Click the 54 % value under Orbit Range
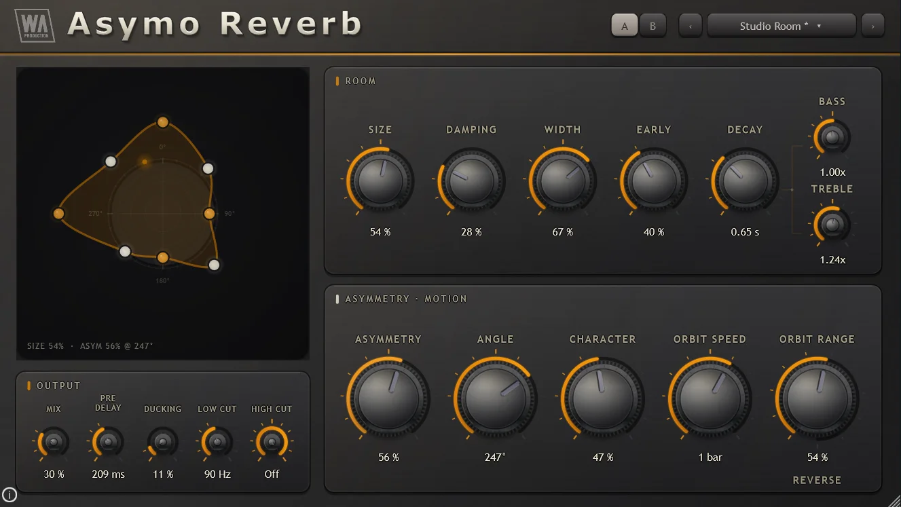Image resolution: width=901 pixels, height=507 pixels. [817, 457]
